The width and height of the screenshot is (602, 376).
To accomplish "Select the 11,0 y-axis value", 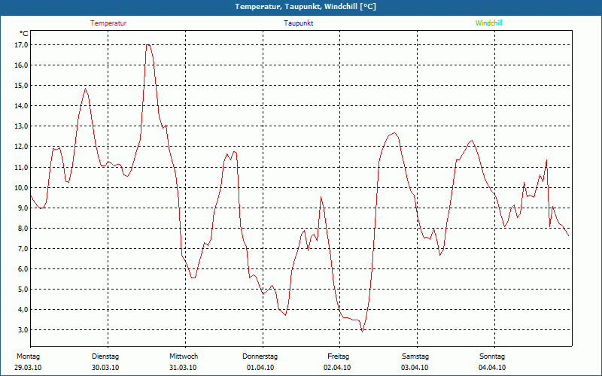I will tap(22, 167).
